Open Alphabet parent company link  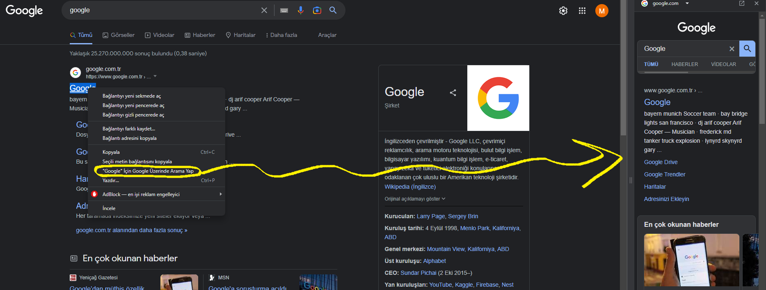coord(434,261)
